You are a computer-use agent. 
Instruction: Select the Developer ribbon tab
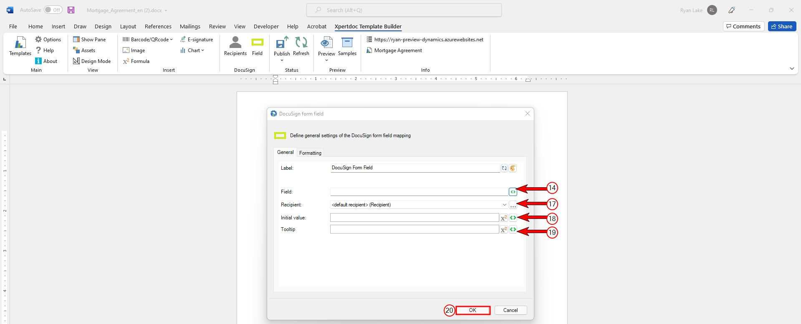click(x=266, y=26)
